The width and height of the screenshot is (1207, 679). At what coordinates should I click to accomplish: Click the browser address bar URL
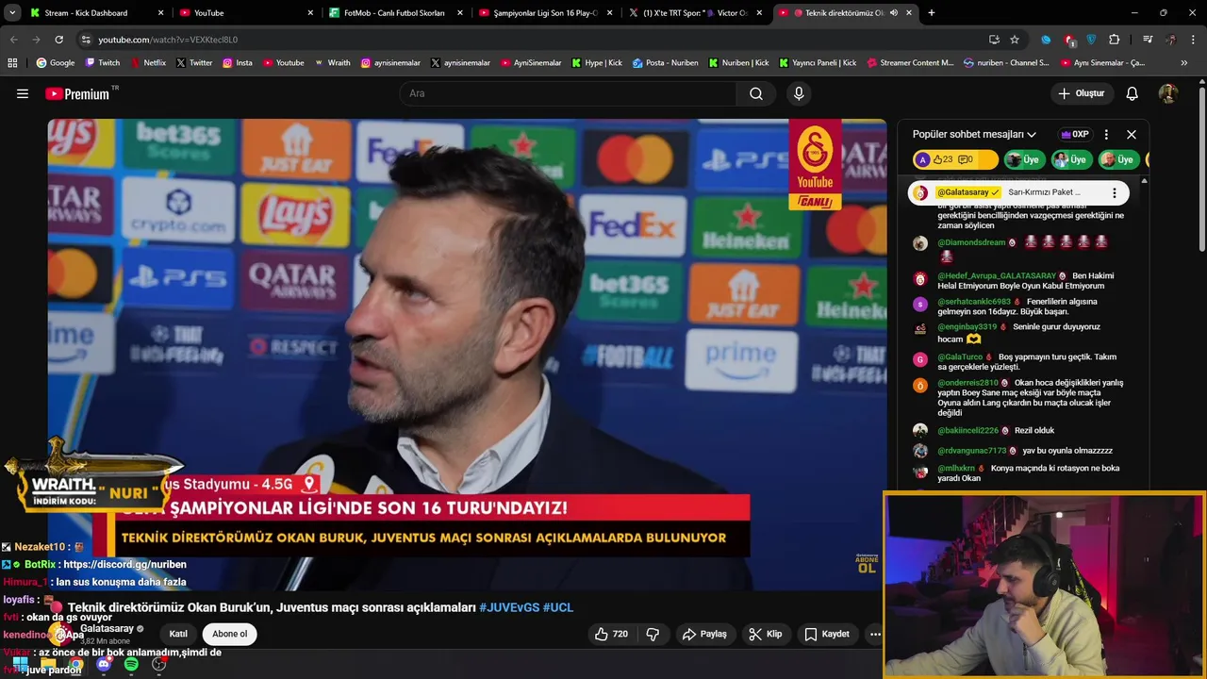(168, 40)
